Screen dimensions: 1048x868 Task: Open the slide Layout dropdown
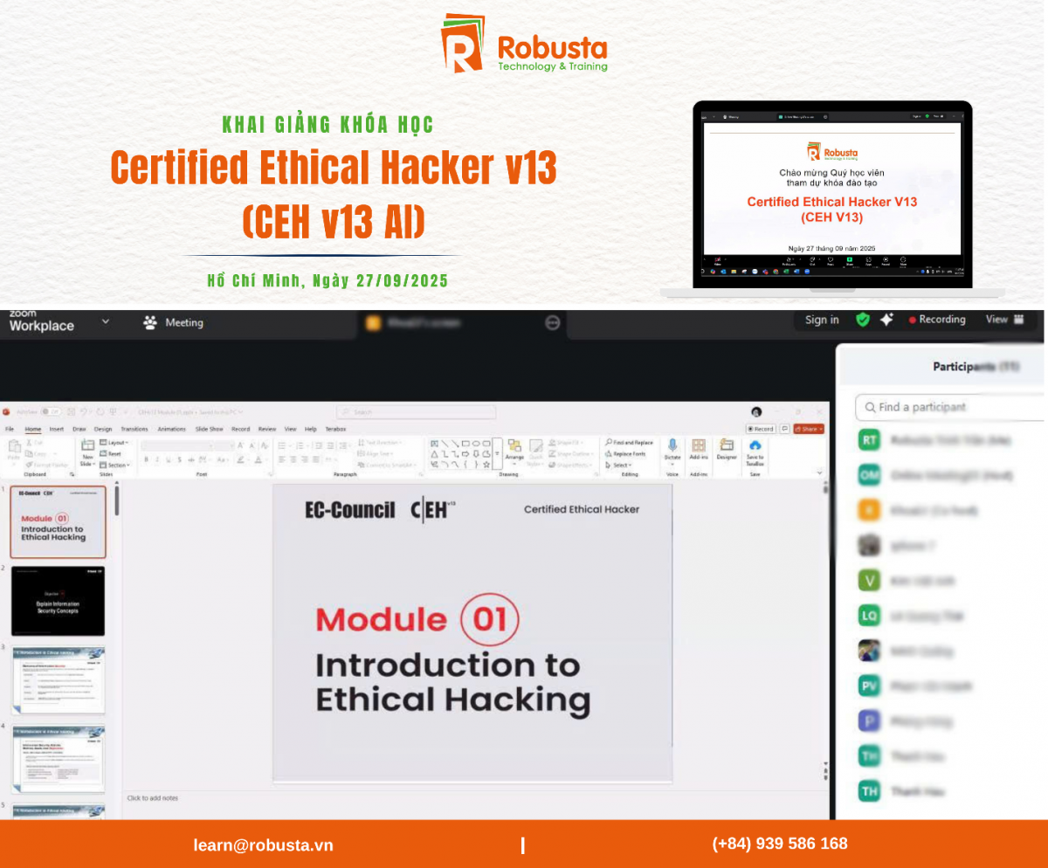coord(114,443)
